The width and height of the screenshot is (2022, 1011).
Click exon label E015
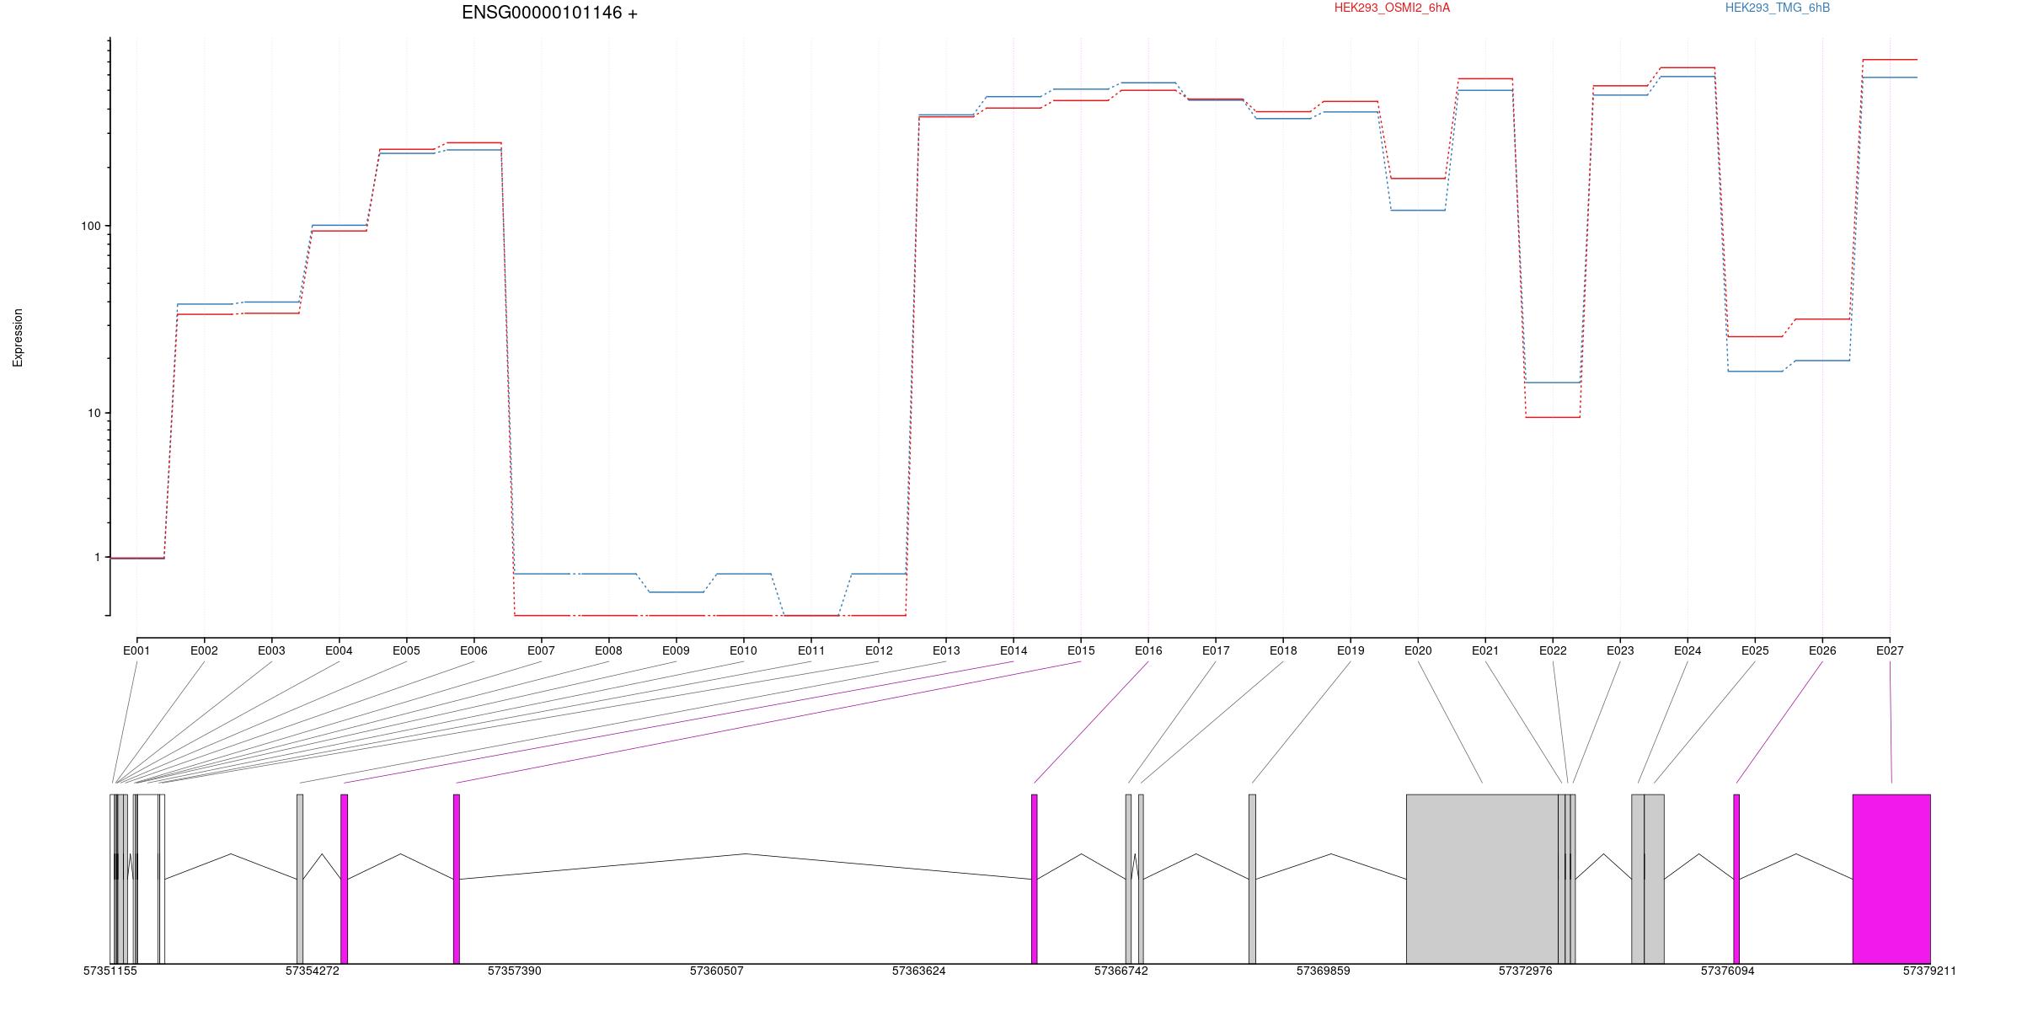1081,650
